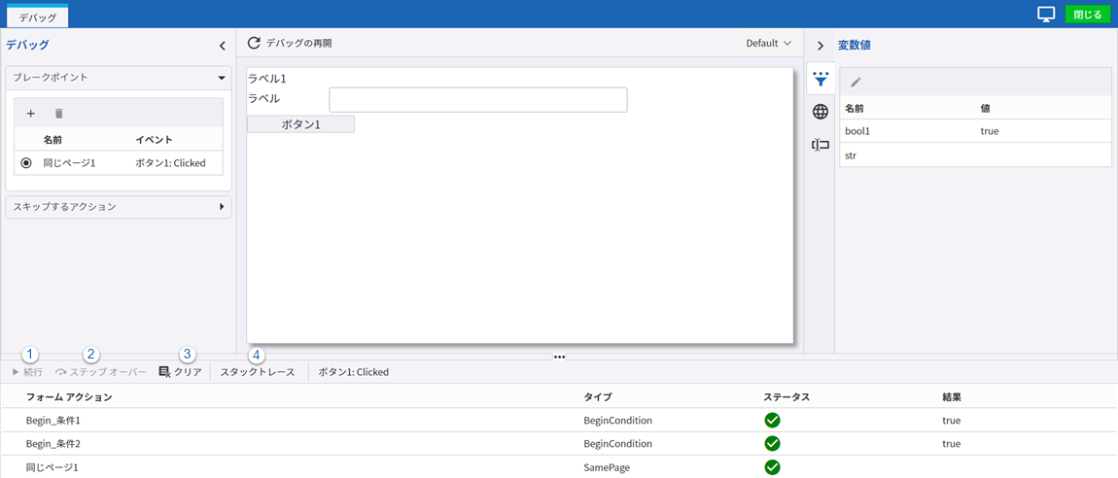Click the edit pencil icon in 変数値
Viewport: 1118px width, 478px height.
coord(856,82)
